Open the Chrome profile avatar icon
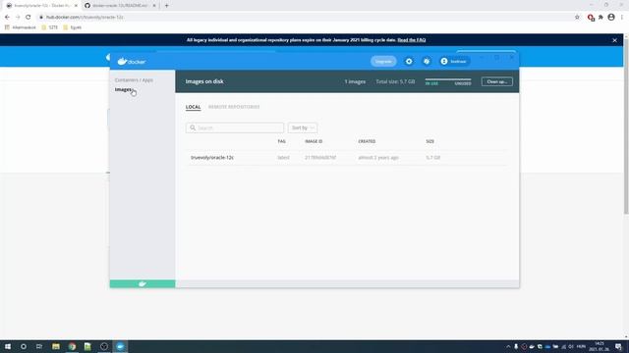 (611, 18)
